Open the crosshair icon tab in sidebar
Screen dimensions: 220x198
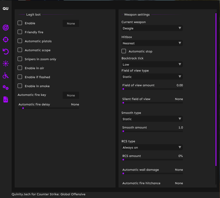tap(6, 40)
